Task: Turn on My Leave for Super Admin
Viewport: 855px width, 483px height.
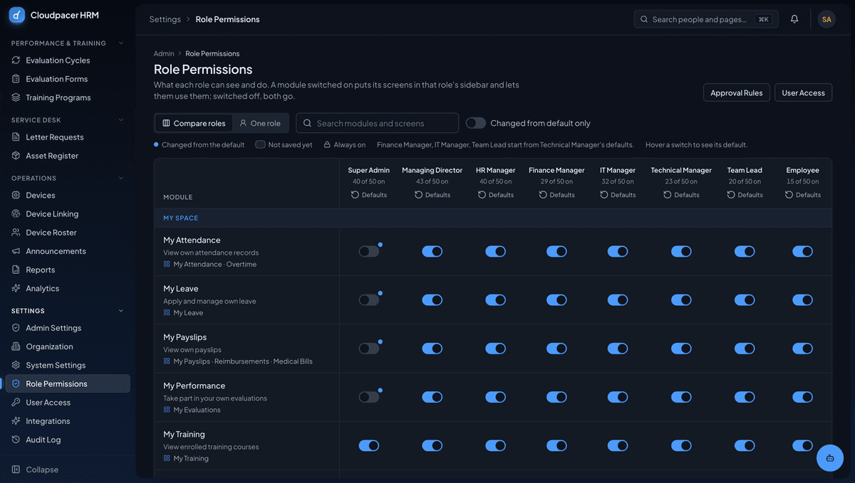Action: [369, 299]
